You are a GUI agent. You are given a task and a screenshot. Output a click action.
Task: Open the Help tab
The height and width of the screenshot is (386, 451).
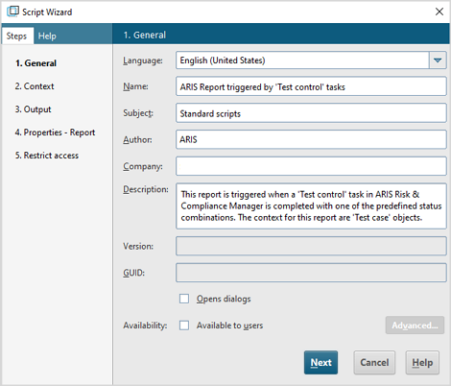[x=47, y=36]
